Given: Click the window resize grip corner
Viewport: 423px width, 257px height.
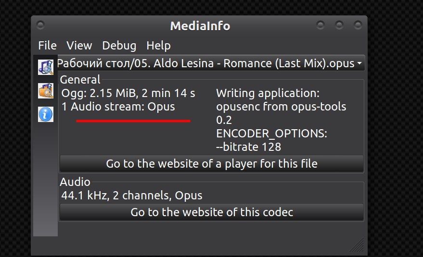Looking at the screenshot, I should pyautogui.click(x=357, y=245).
